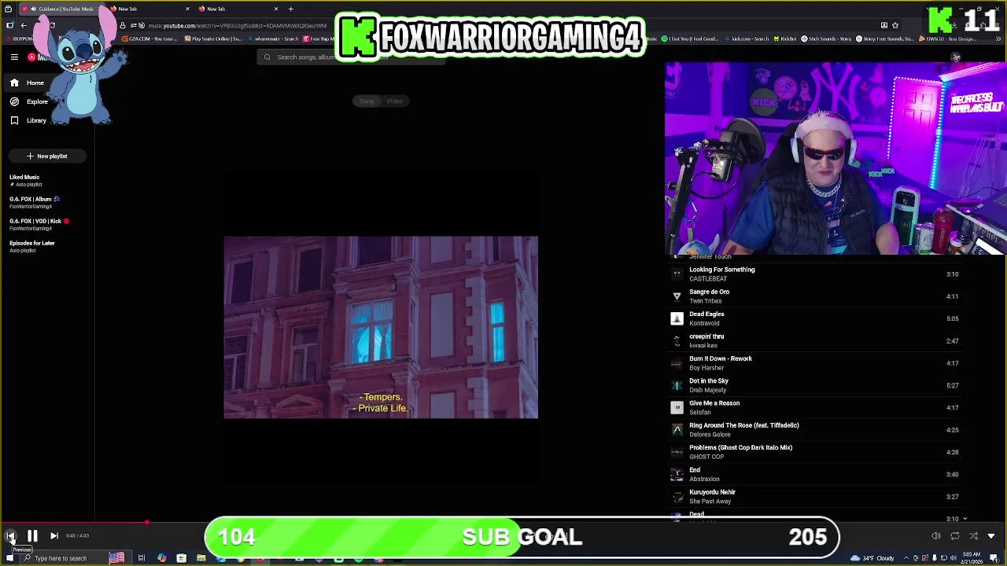Go to the previous track

tap(11, 536)
